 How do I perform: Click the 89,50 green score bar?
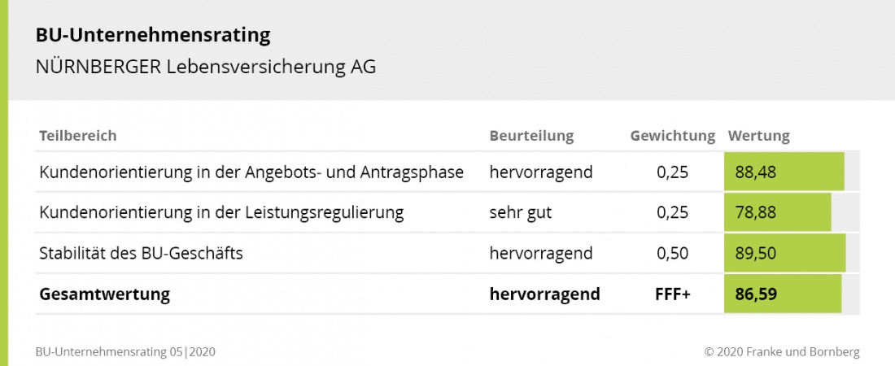pyautogui.click(x=785, y=253)
